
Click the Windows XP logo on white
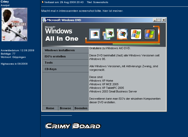pos(136,34)
